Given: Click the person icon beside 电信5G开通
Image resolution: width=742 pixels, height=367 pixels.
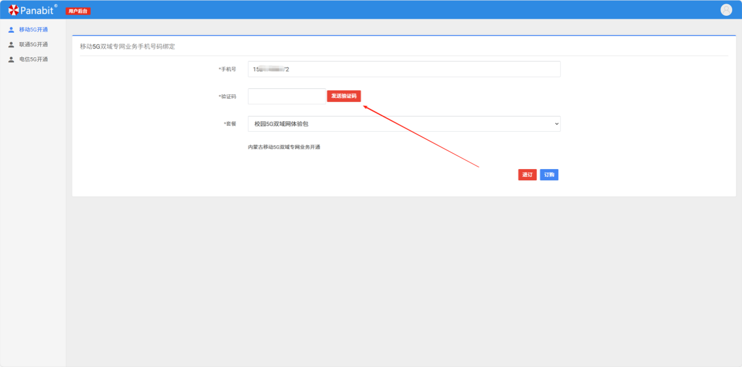Looking at the screenshot, I should tap(11, 59).
